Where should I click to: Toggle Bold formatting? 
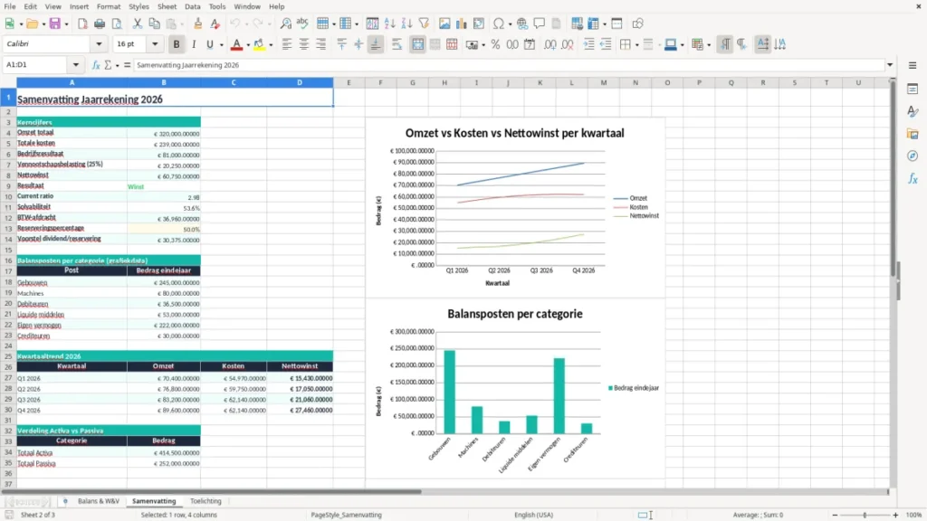pyautogui.click(x=177, y=44)
